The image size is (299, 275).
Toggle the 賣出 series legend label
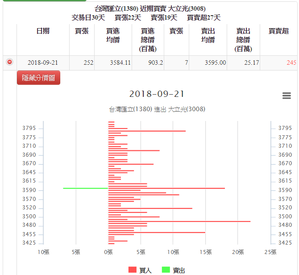[x=179, y=270]
